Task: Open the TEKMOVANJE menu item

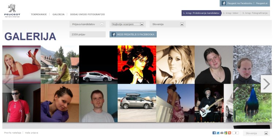Action: coord(39,15)
